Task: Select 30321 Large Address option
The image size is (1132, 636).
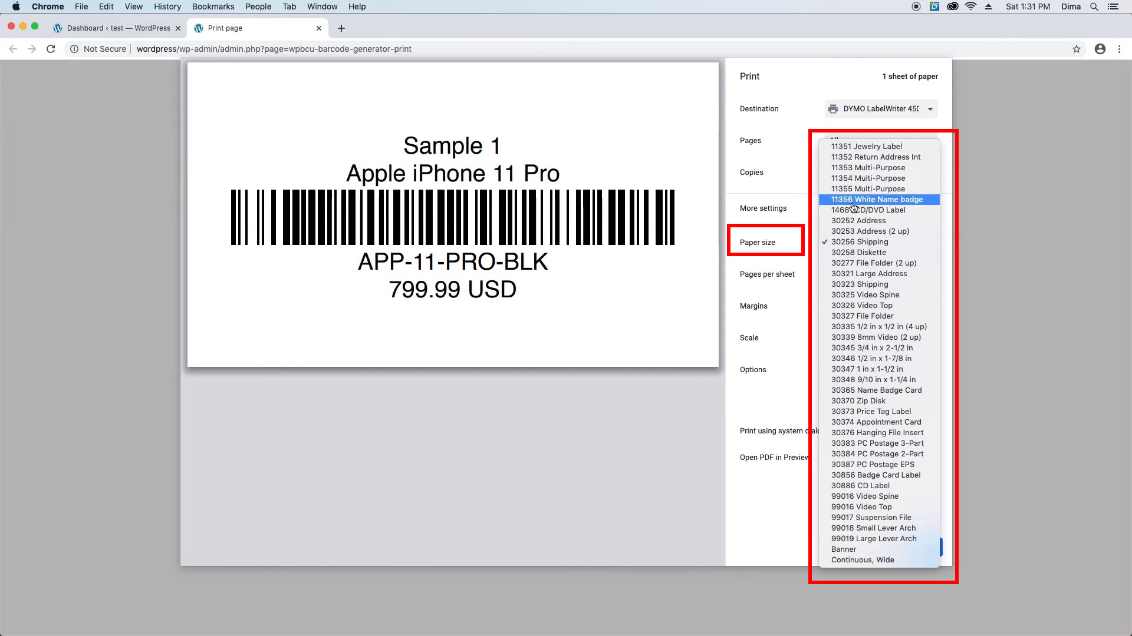Action: (x=879, y=274)
